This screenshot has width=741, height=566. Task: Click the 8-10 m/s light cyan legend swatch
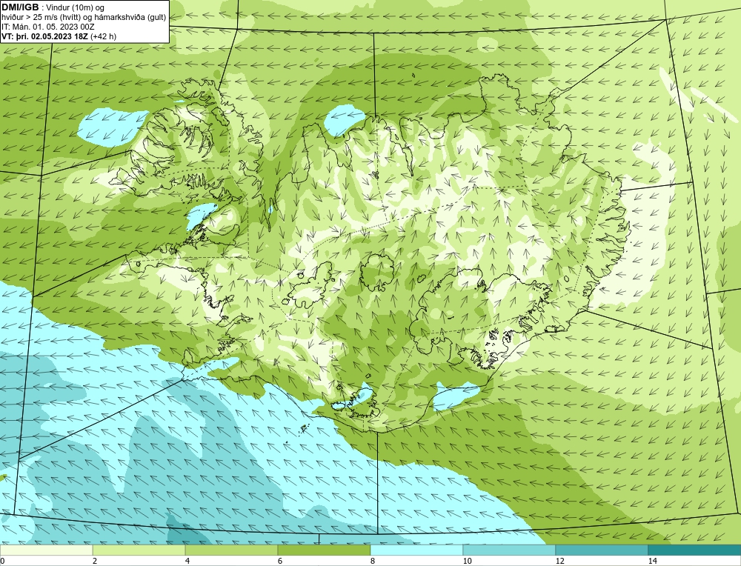(416, 550)
